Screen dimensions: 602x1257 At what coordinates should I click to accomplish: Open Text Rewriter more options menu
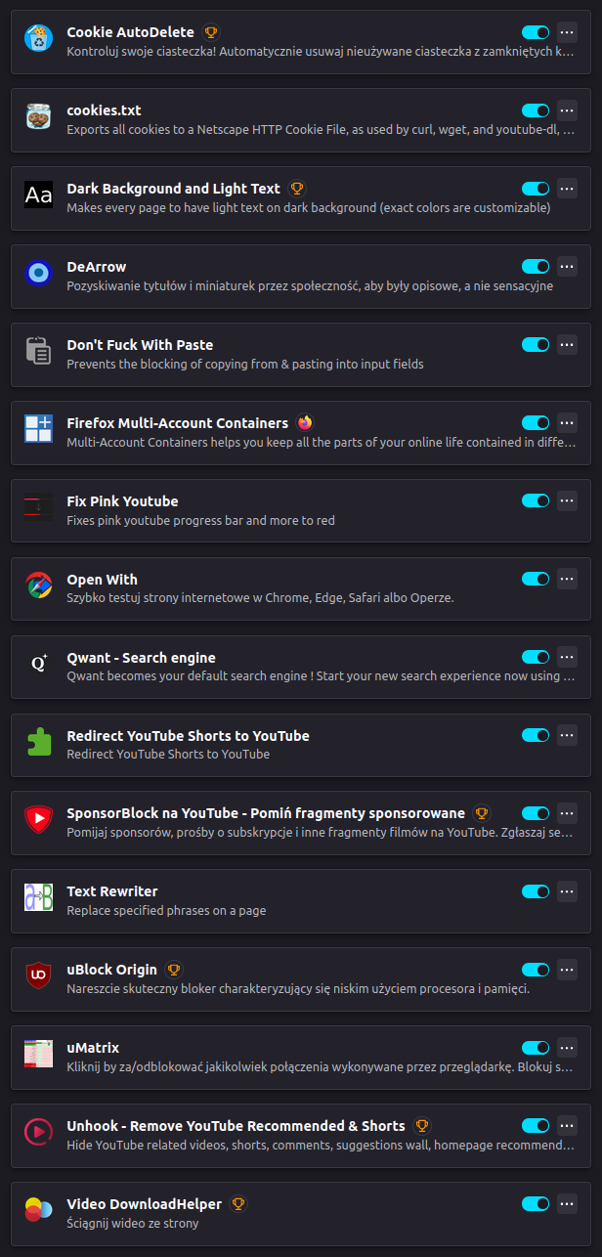pyautogui.click(x=567, y=891)
